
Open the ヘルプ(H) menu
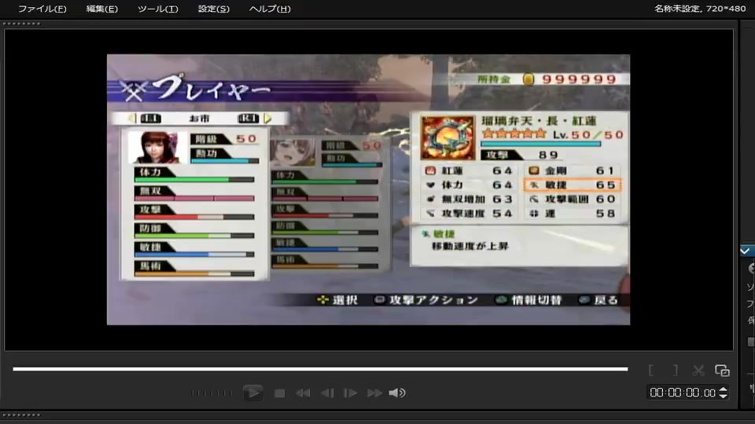coord(270,9)
